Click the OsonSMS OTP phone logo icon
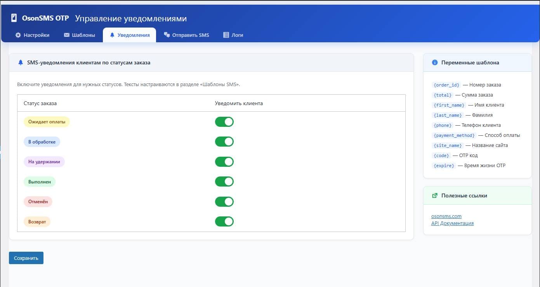 tap(14, 18)
